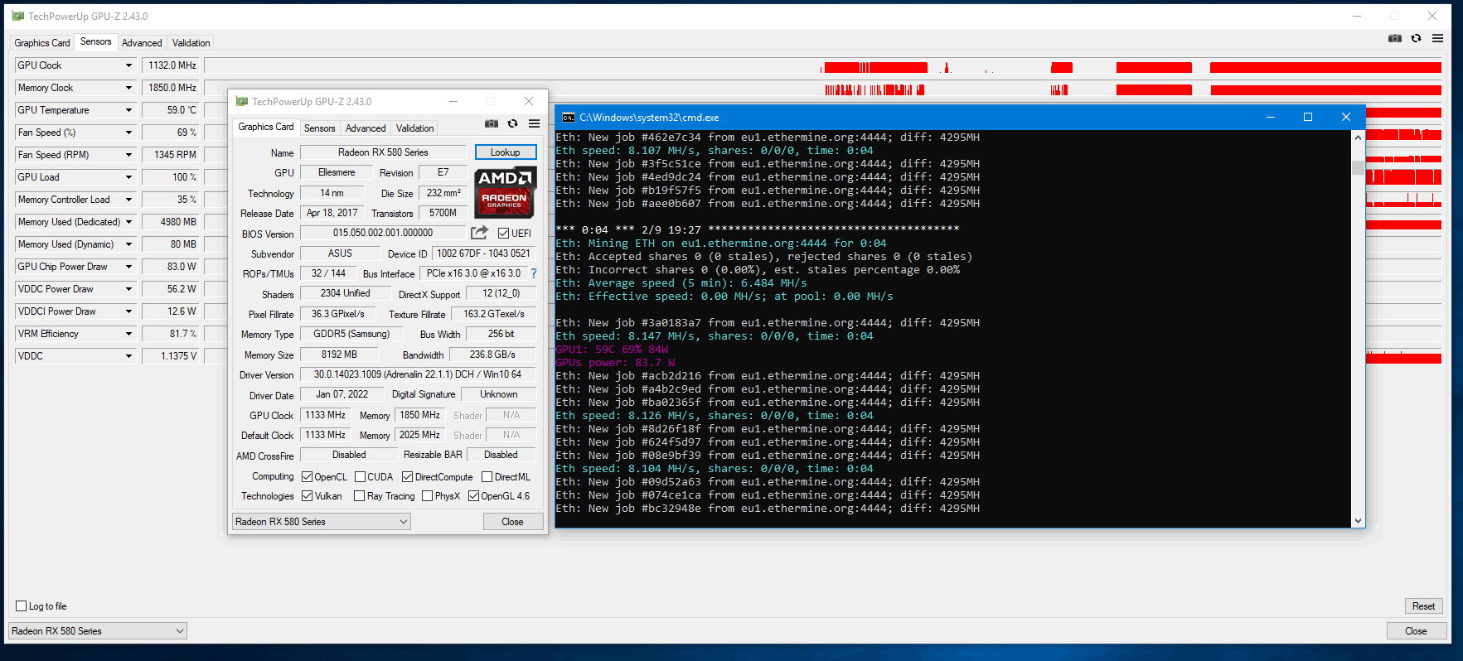Click Close button in front GPU-Z window

point(513,522)
